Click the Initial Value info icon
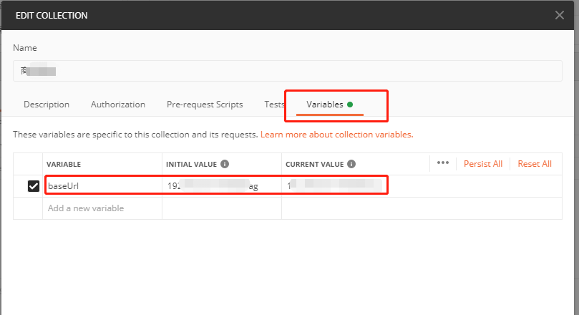Image resolution: width=579 pixels, height=315 pixels. [225, 164]
